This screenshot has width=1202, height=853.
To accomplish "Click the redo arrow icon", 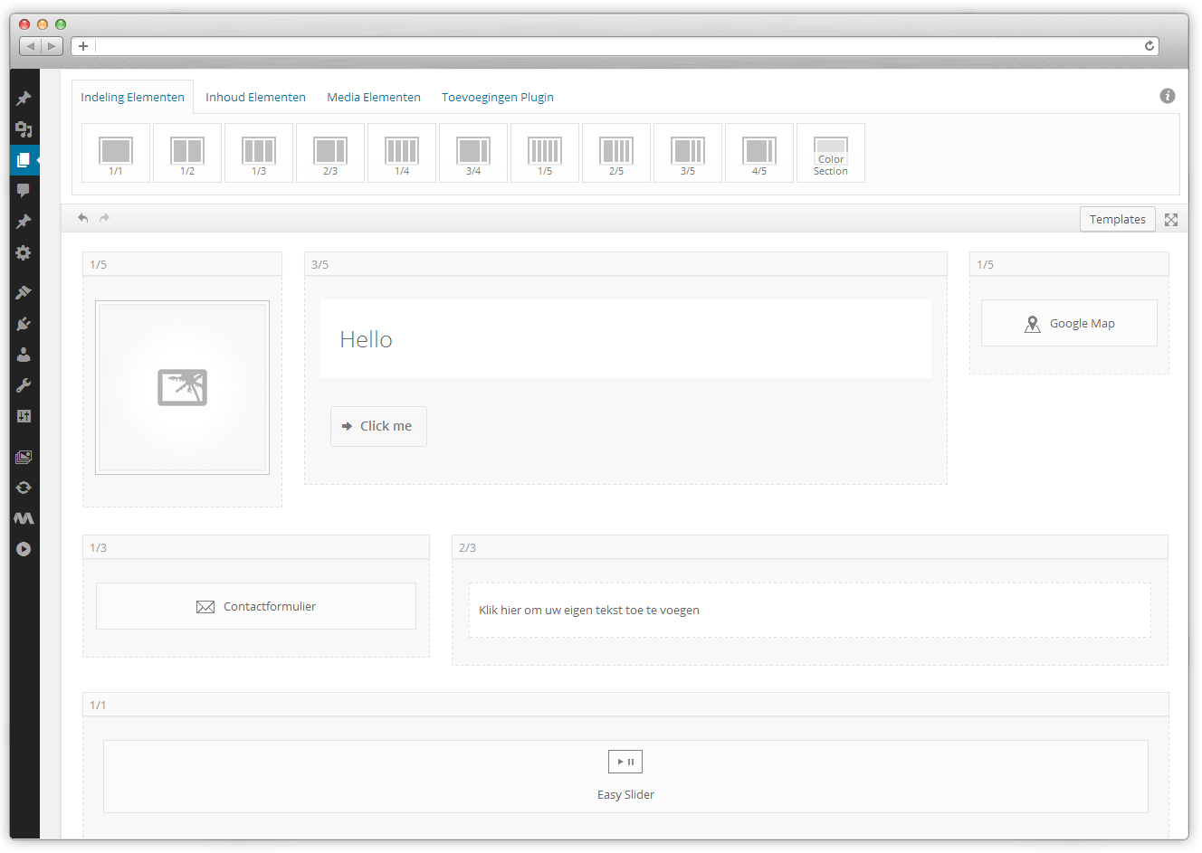I will 105,218.
